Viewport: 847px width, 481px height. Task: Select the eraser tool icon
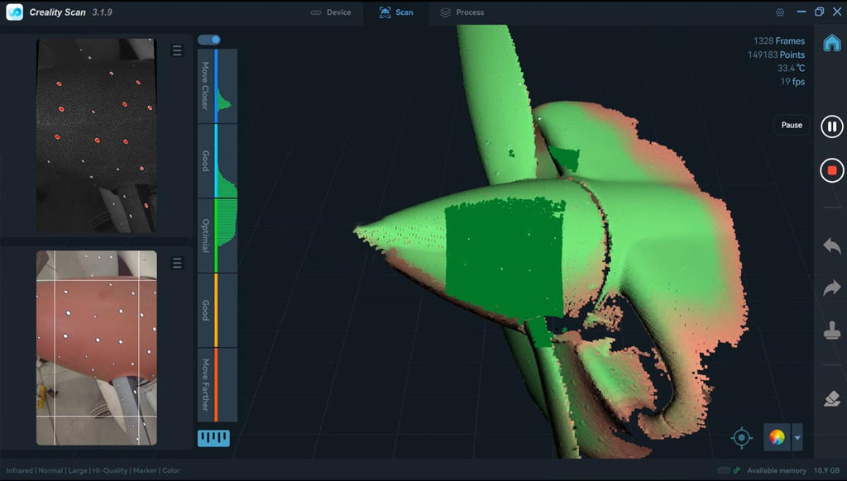831,398
